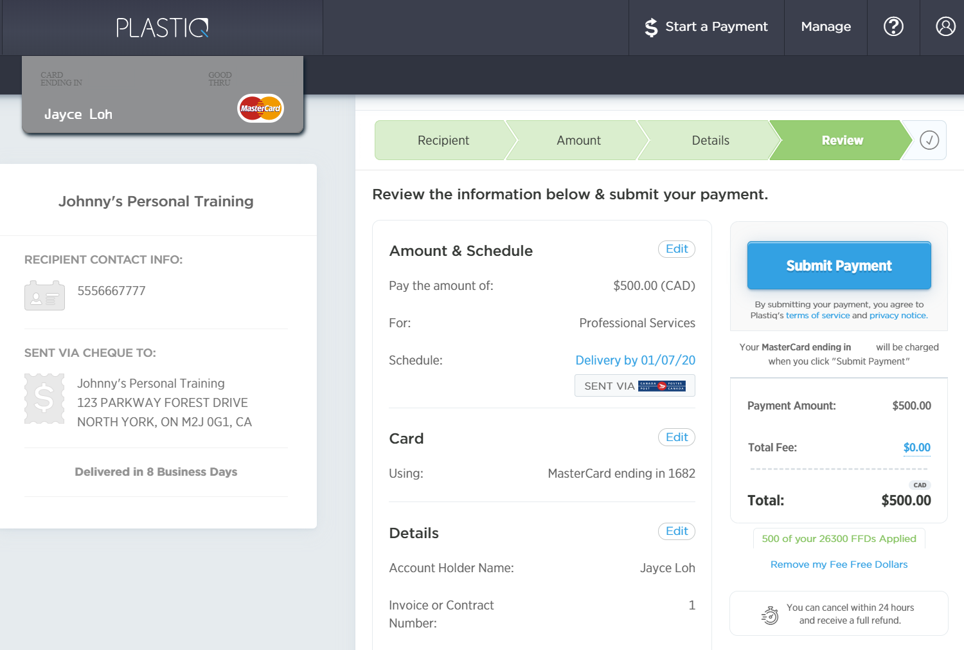964x650 pixels.
Task: Open Start a Payment menu
Action: pos(706,27)
